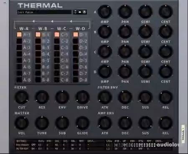The height and width of the screenshot is (154, 188).
Task: Select the W-A wavetable column header
Action: click(24, 29)
